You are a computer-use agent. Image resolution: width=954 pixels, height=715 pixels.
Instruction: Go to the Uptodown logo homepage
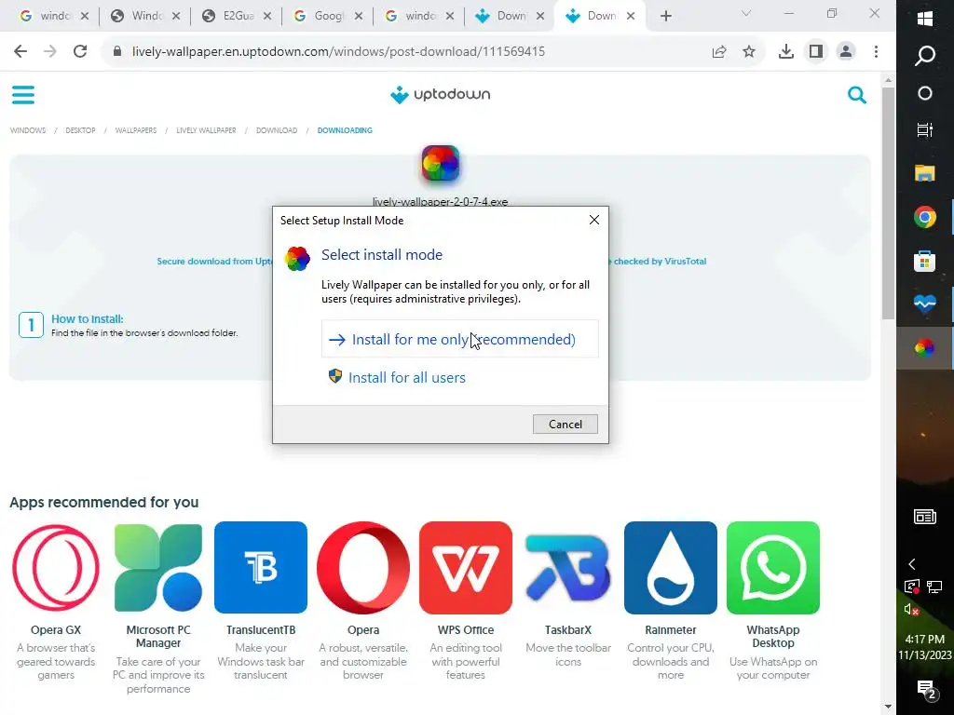tap(441, 95)
